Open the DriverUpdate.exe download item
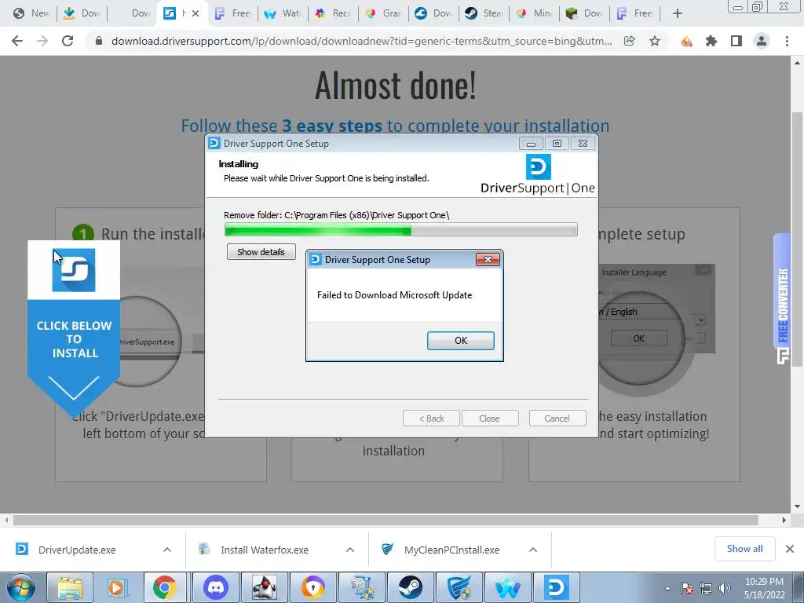804x603 pixels. [x=77, y=550]
